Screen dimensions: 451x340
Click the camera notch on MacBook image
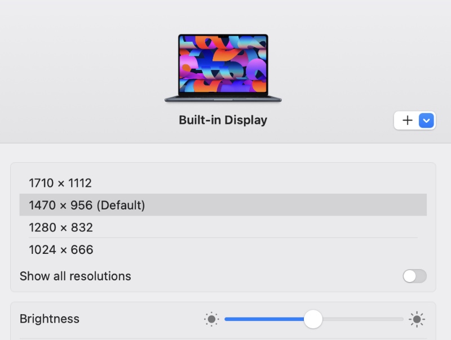[223, 37]
